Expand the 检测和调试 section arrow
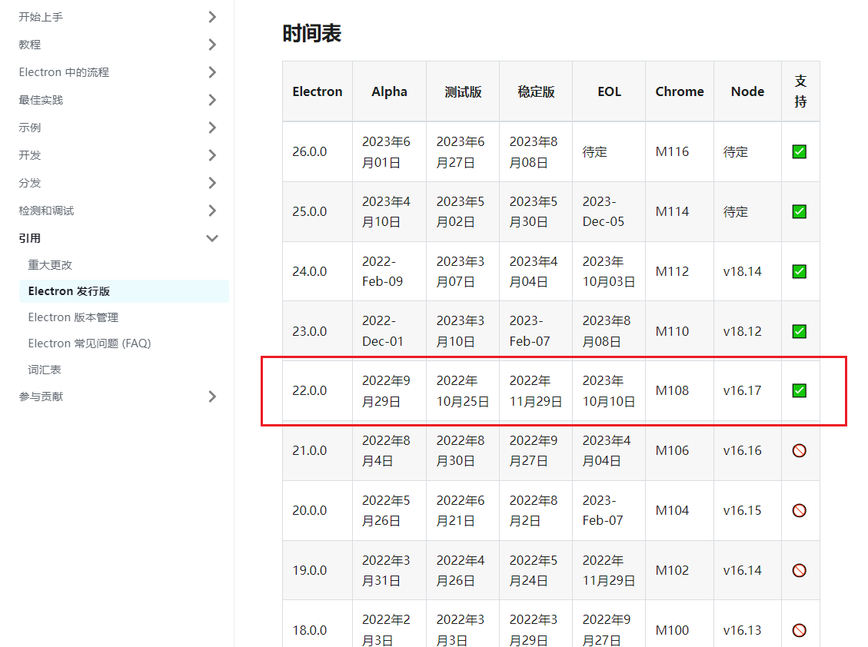The height and width of the screenshot is (647, 868). coord(212,211)
